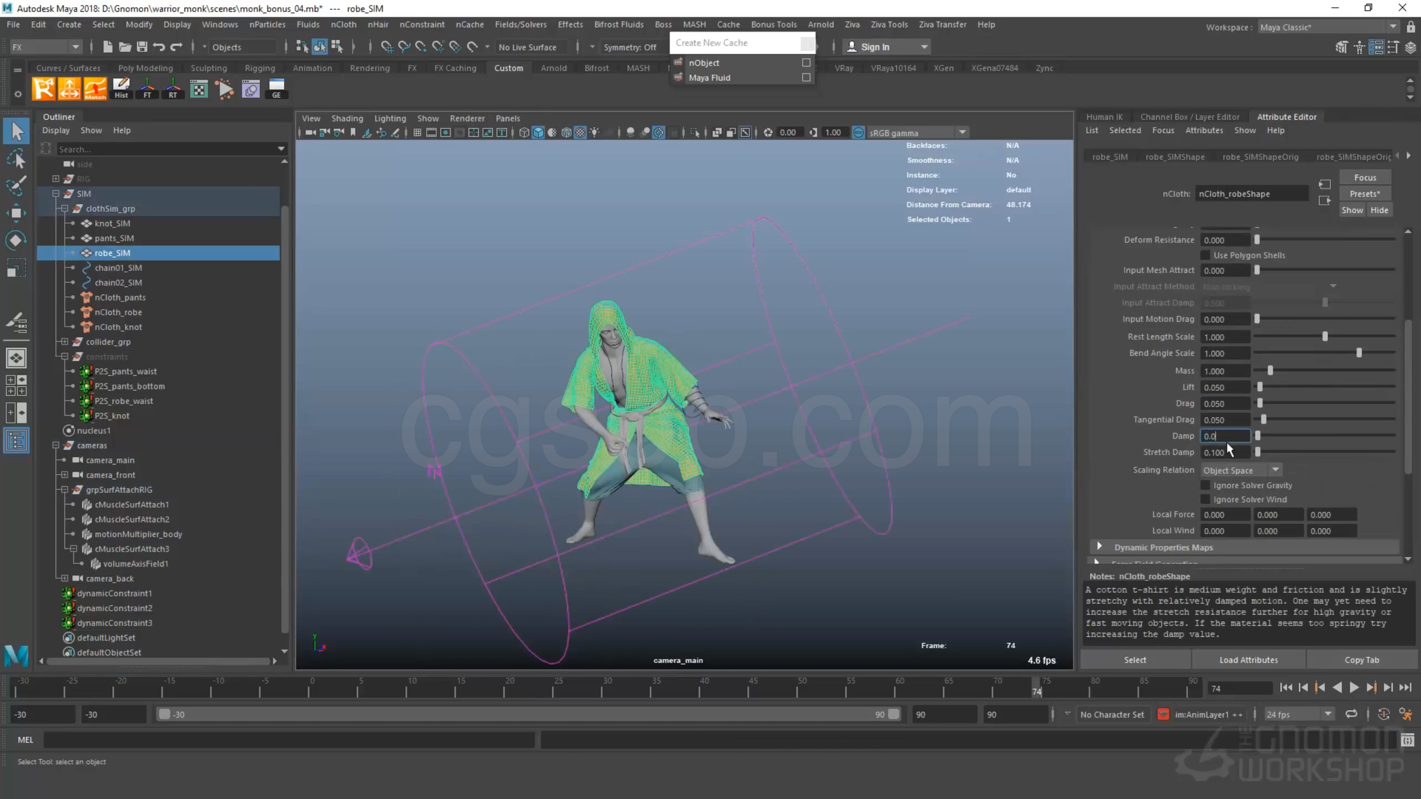
Task: Open the nConstraint menu
Action: [x=421, y=24]
